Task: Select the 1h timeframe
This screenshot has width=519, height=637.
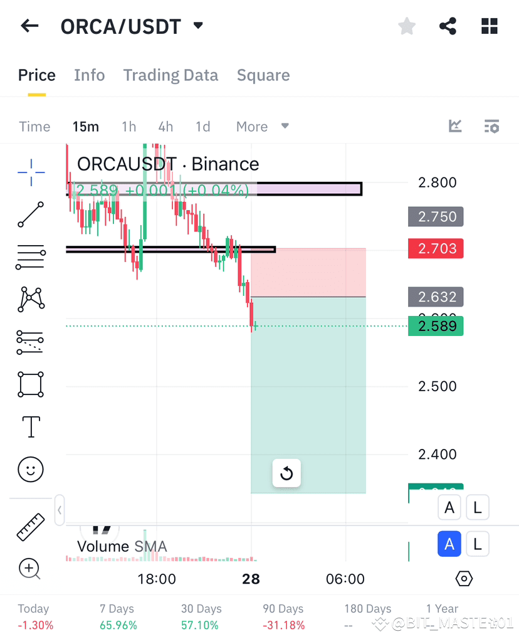Action: click(128, 126)
